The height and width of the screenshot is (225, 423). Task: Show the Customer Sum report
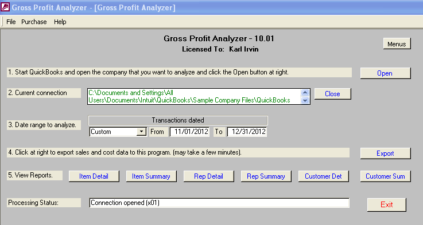(385, 176)
